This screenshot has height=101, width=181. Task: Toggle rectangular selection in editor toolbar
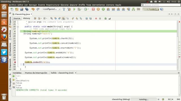coord(67,19)
